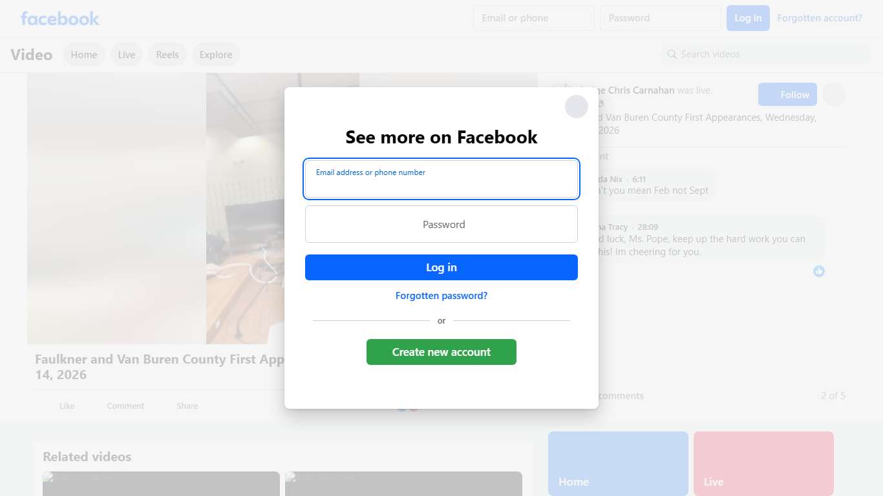Open the Reels tab
883x496 pixels.
coord(167,54)
